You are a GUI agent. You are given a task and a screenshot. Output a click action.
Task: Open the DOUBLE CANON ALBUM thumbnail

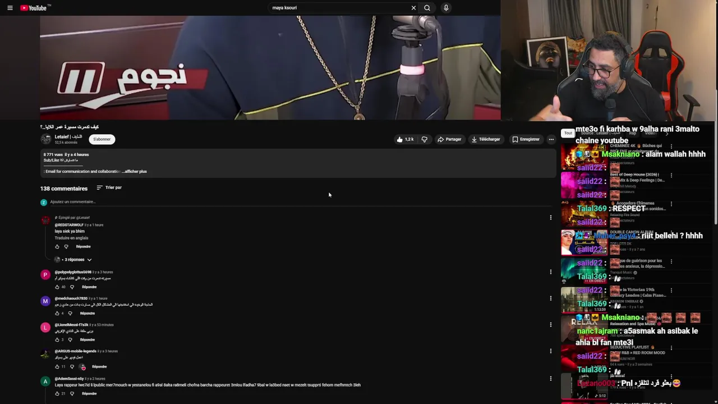pos(584,242)
